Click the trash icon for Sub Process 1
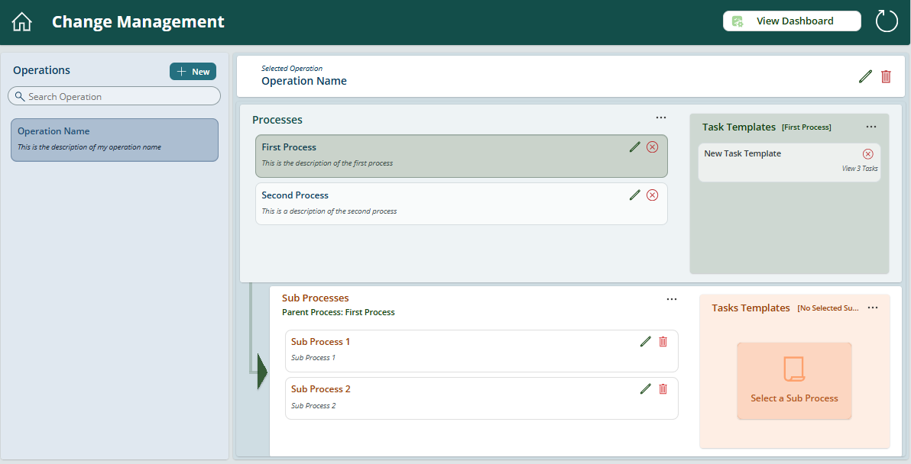The width and height of the screenshot is (911, 464). coord(663,342)
